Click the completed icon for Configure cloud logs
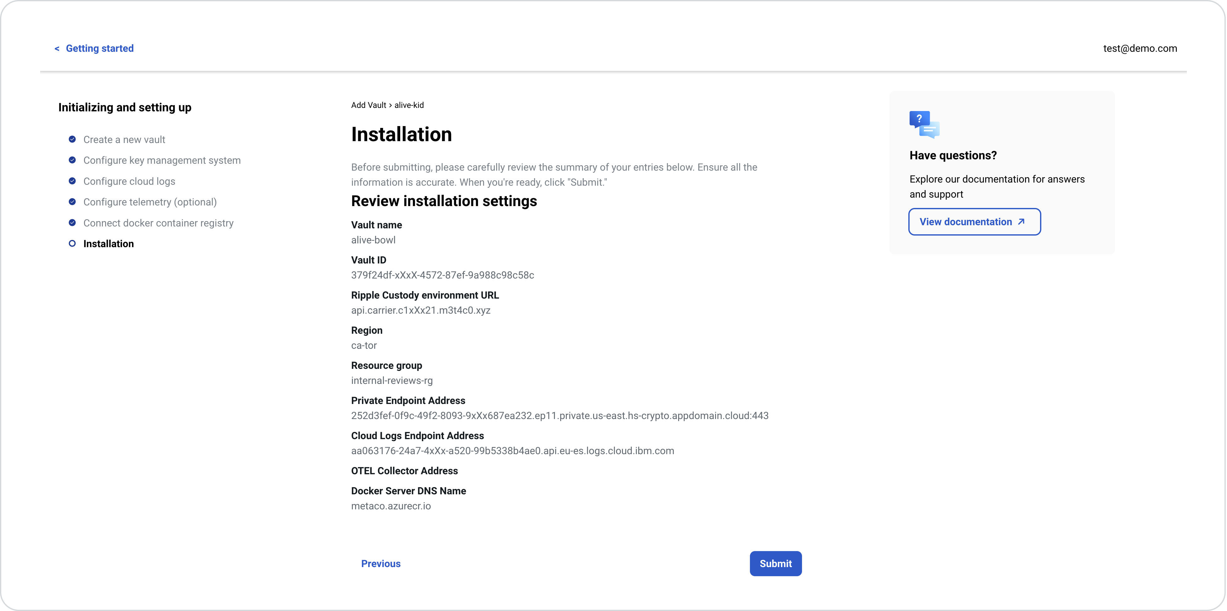 pos(72,181)
